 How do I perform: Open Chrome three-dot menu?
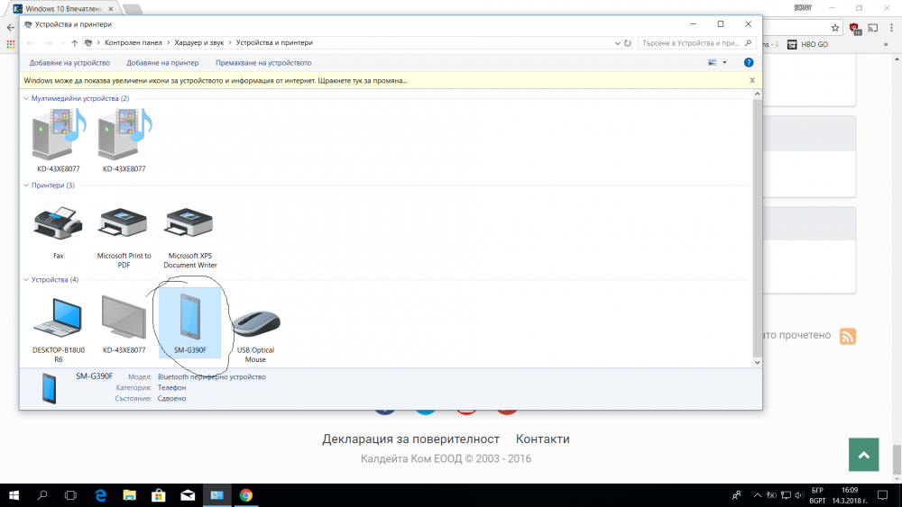pyautogui.click(x=892, y=28)
